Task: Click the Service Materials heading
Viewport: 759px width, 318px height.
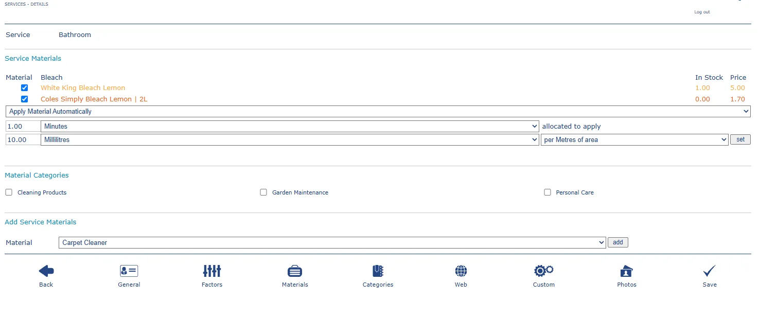Action: pos(33,59)
